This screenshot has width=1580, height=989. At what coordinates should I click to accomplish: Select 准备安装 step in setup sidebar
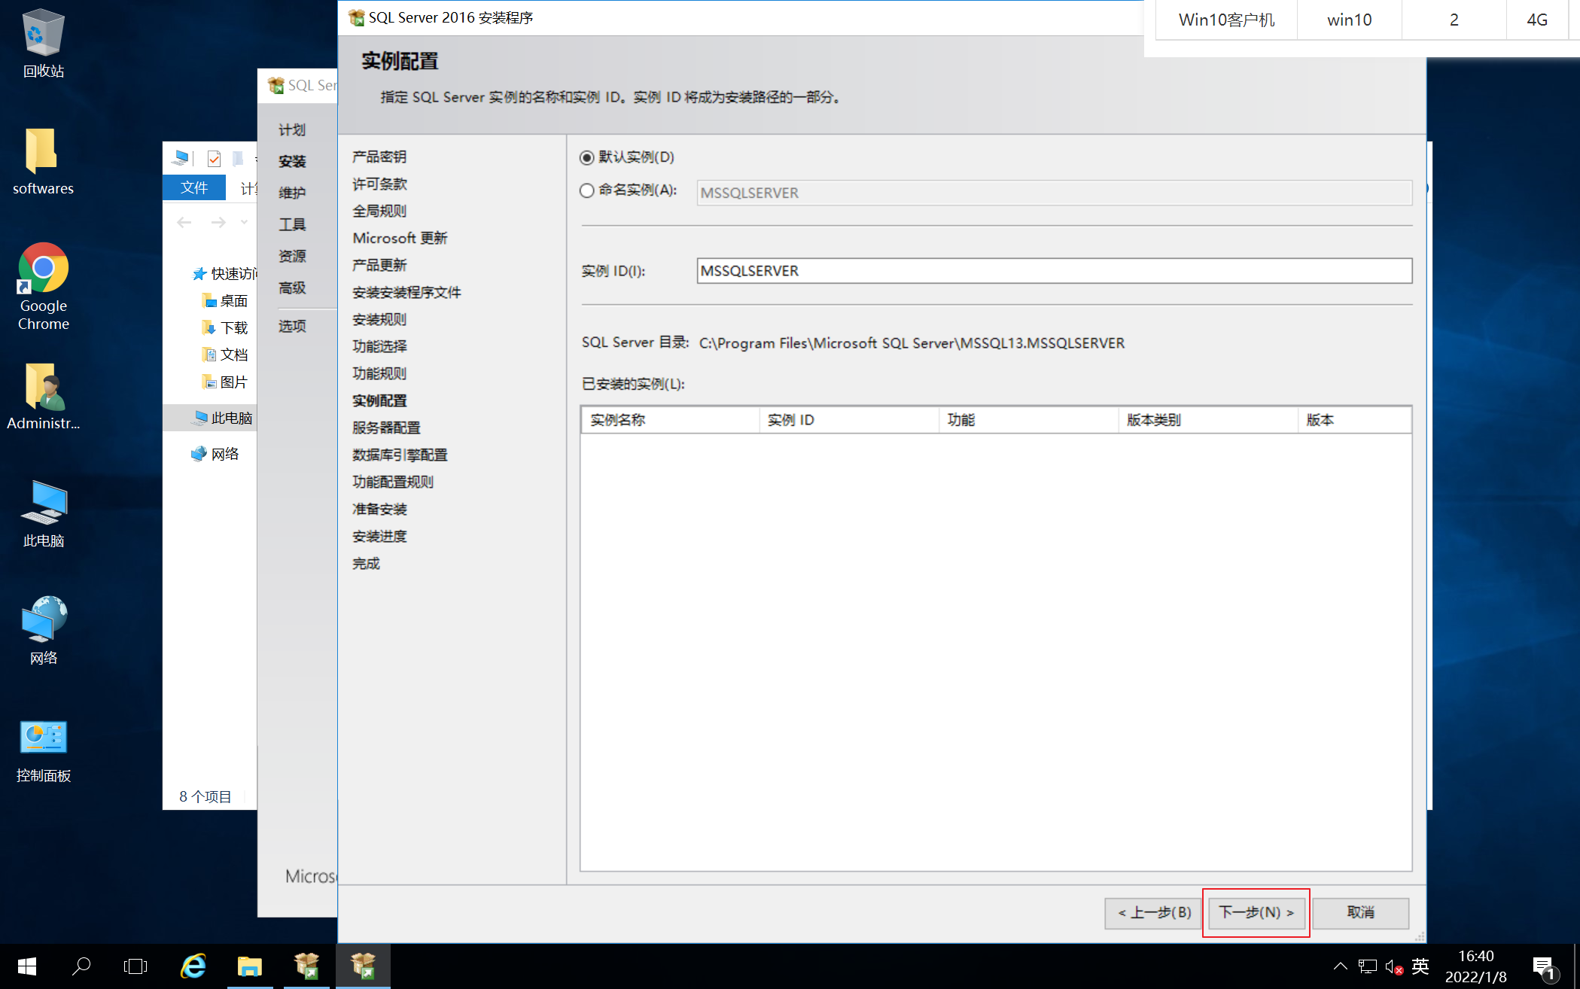click(379, 509)
